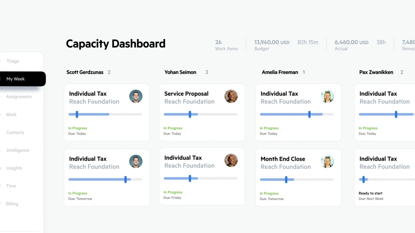415x233 pixels.
Task: Click the Capacity Dashboard heading
Action: click(116, 44)
